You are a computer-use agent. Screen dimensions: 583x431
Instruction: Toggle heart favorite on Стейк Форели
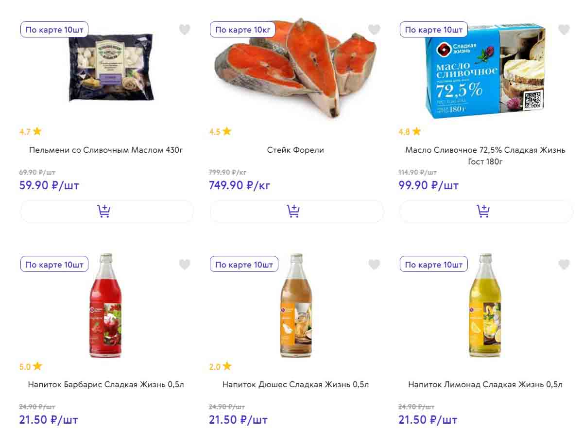374,30
